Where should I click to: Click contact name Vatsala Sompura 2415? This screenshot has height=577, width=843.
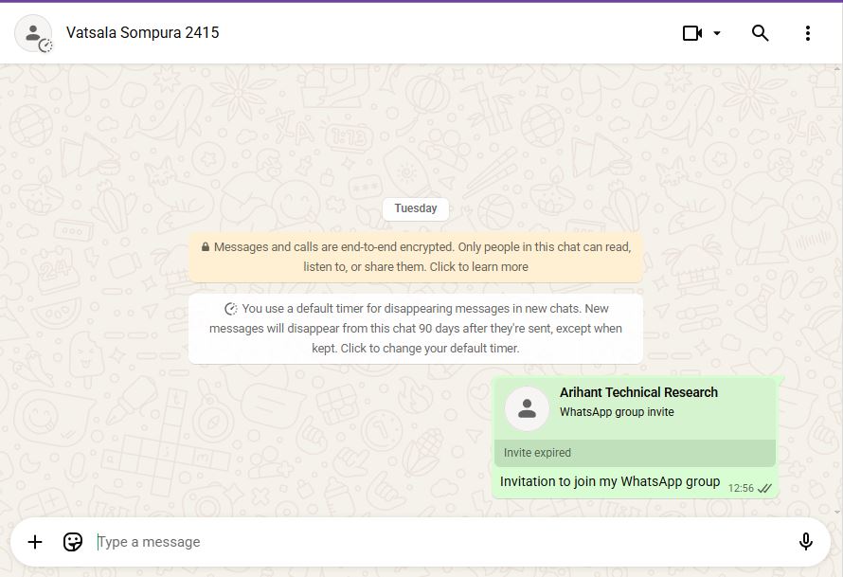142,33
